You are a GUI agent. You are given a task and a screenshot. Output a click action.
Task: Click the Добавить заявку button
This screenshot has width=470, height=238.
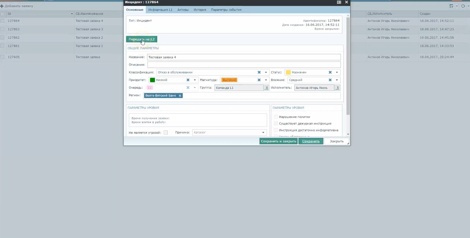click(17, 6)
